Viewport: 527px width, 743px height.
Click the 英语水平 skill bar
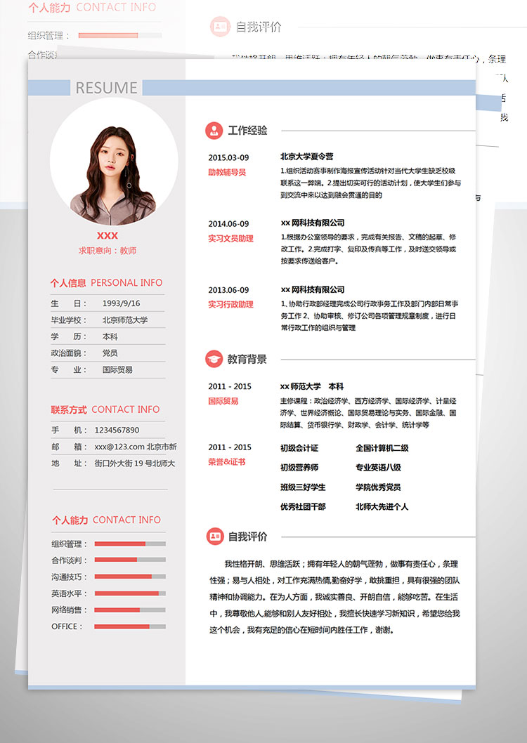pos(130,593)
